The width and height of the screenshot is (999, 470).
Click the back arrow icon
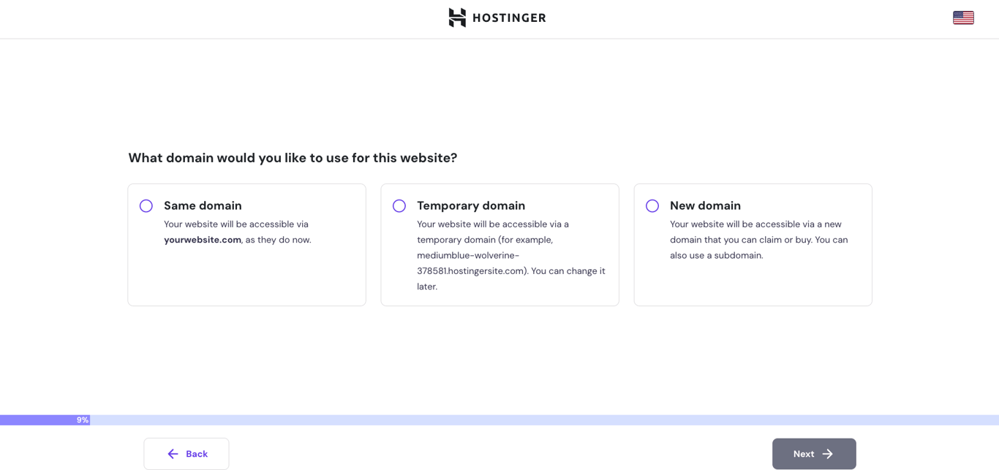[173, 453]
